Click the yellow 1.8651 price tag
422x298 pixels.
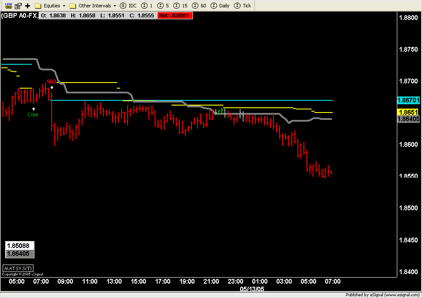click(x=409, y=112)
